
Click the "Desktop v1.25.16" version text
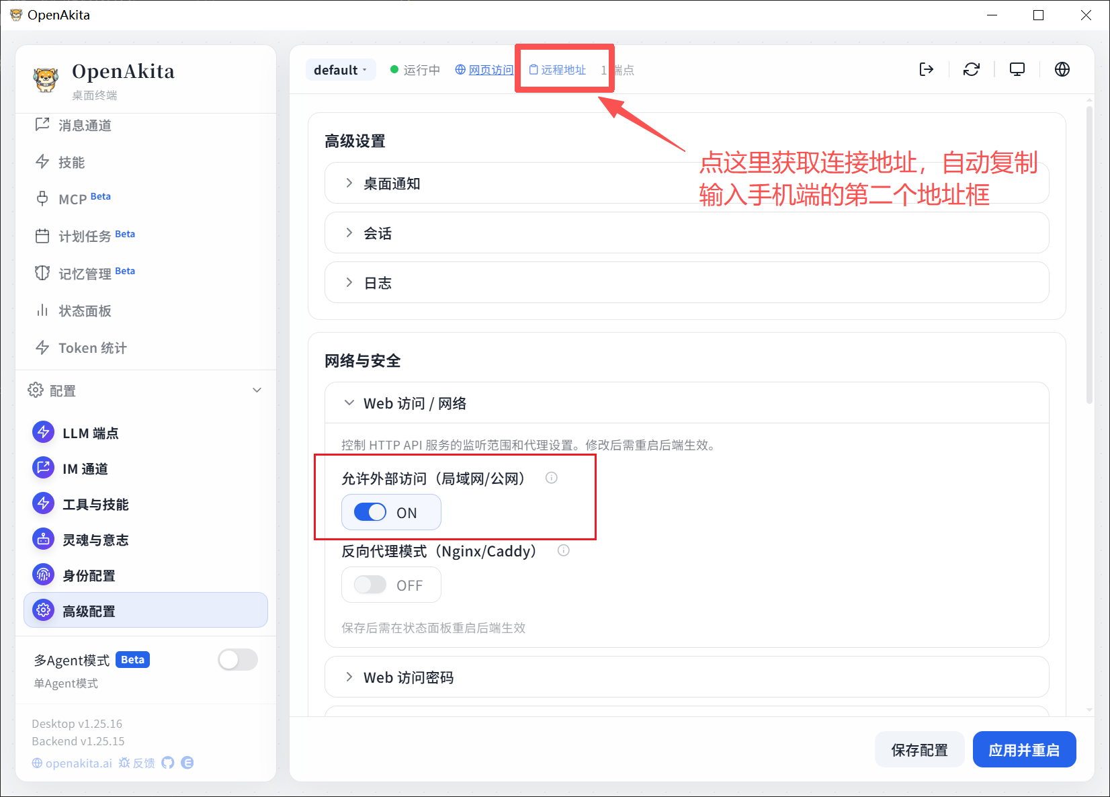pos(77,724)
